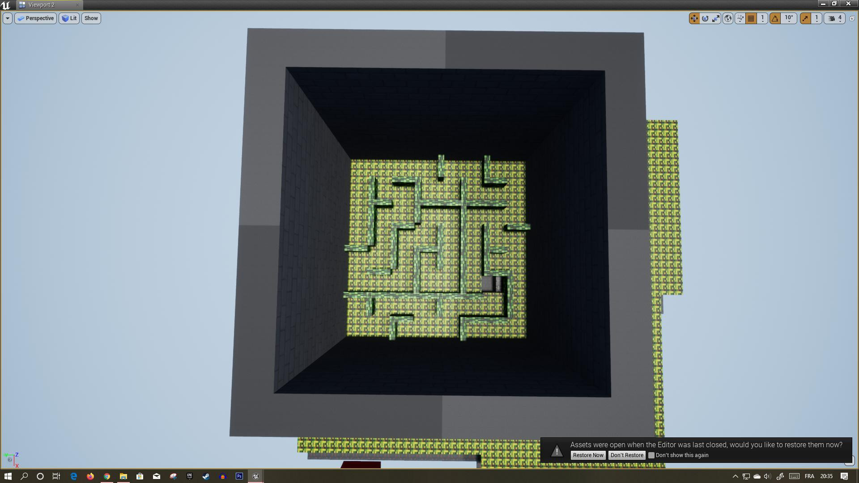Toggle world/local coordinate system globe
Screen dimensions: 859x483
point(728,18)
